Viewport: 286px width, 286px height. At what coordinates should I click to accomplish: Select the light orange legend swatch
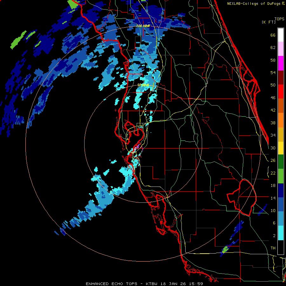(281, 120)
